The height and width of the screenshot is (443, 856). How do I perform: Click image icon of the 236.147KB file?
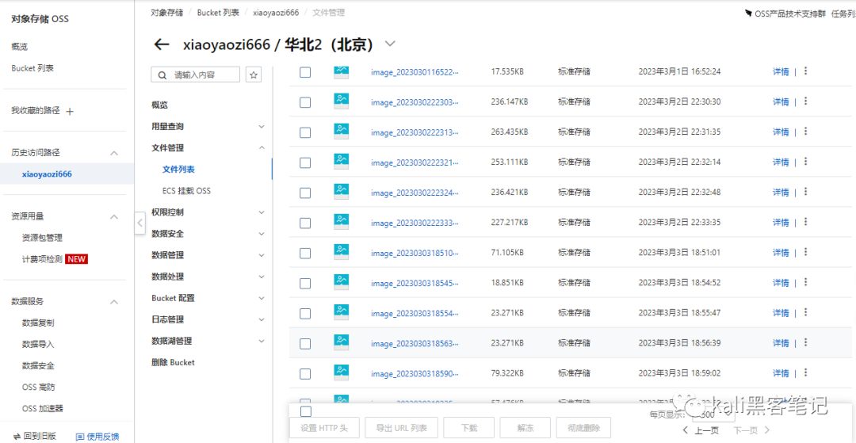point(341,101)
